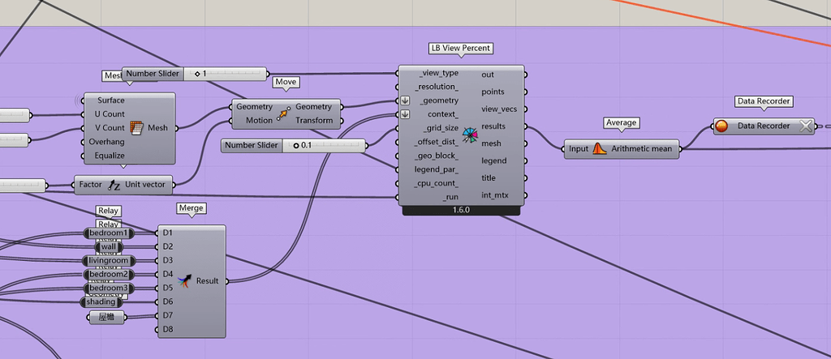Click the title output parameter
831x359 pixels.
pos(488,178)
